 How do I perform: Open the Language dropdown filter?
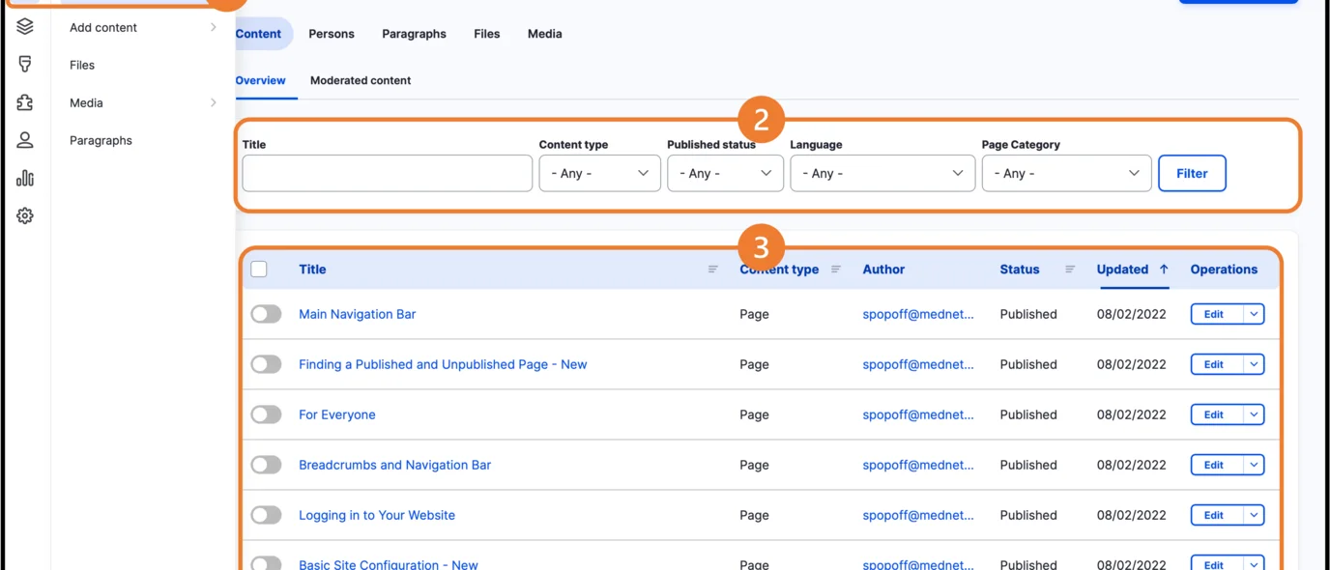(882, 173)
